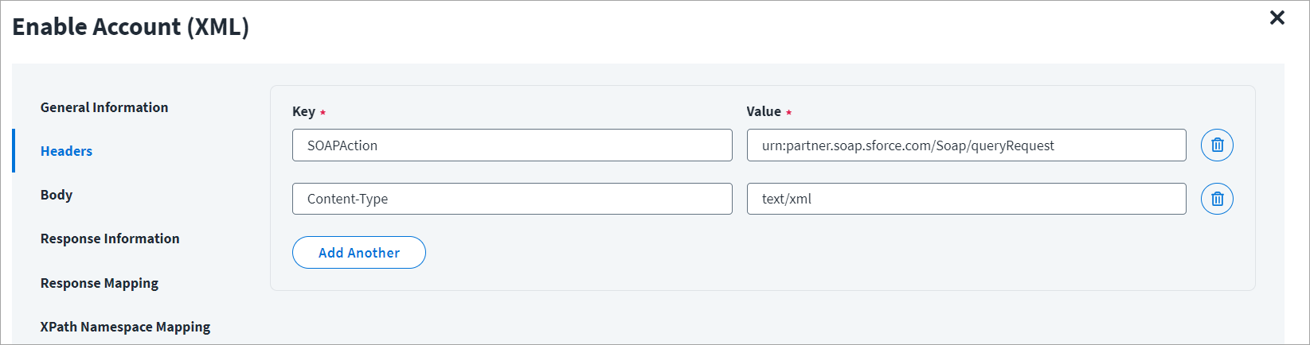Open XPath Namespace Mapping section
The image size is (1310, 345).
tap(126, 327)
